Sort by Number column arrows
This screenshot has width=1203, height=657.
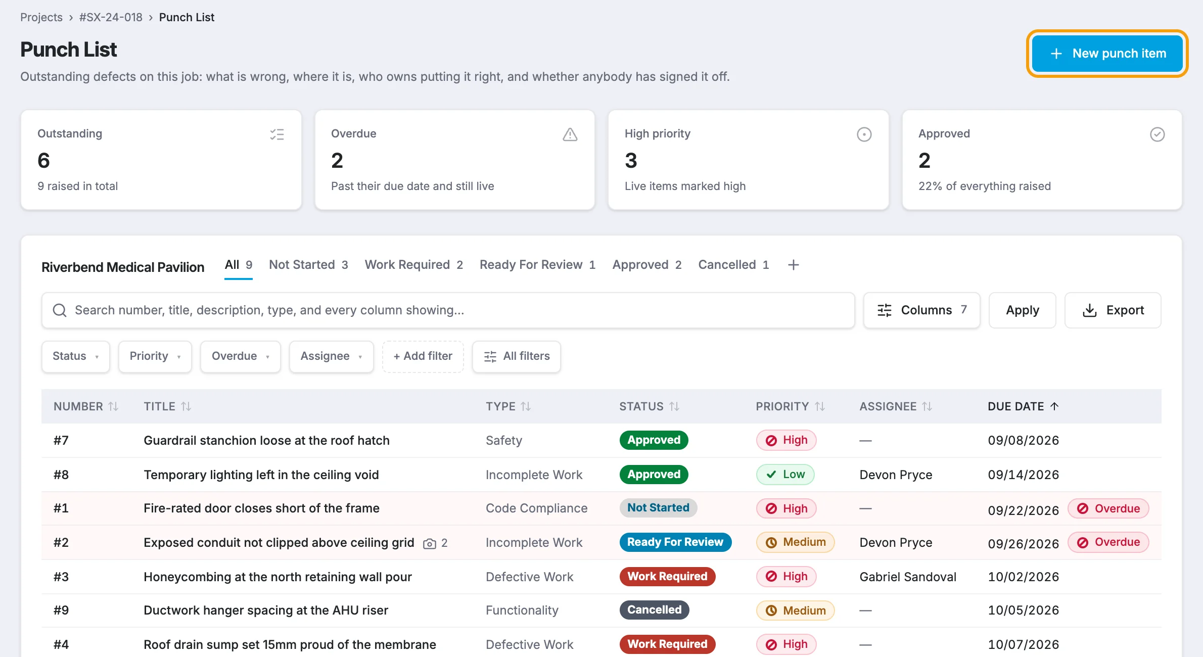[114, 406]
